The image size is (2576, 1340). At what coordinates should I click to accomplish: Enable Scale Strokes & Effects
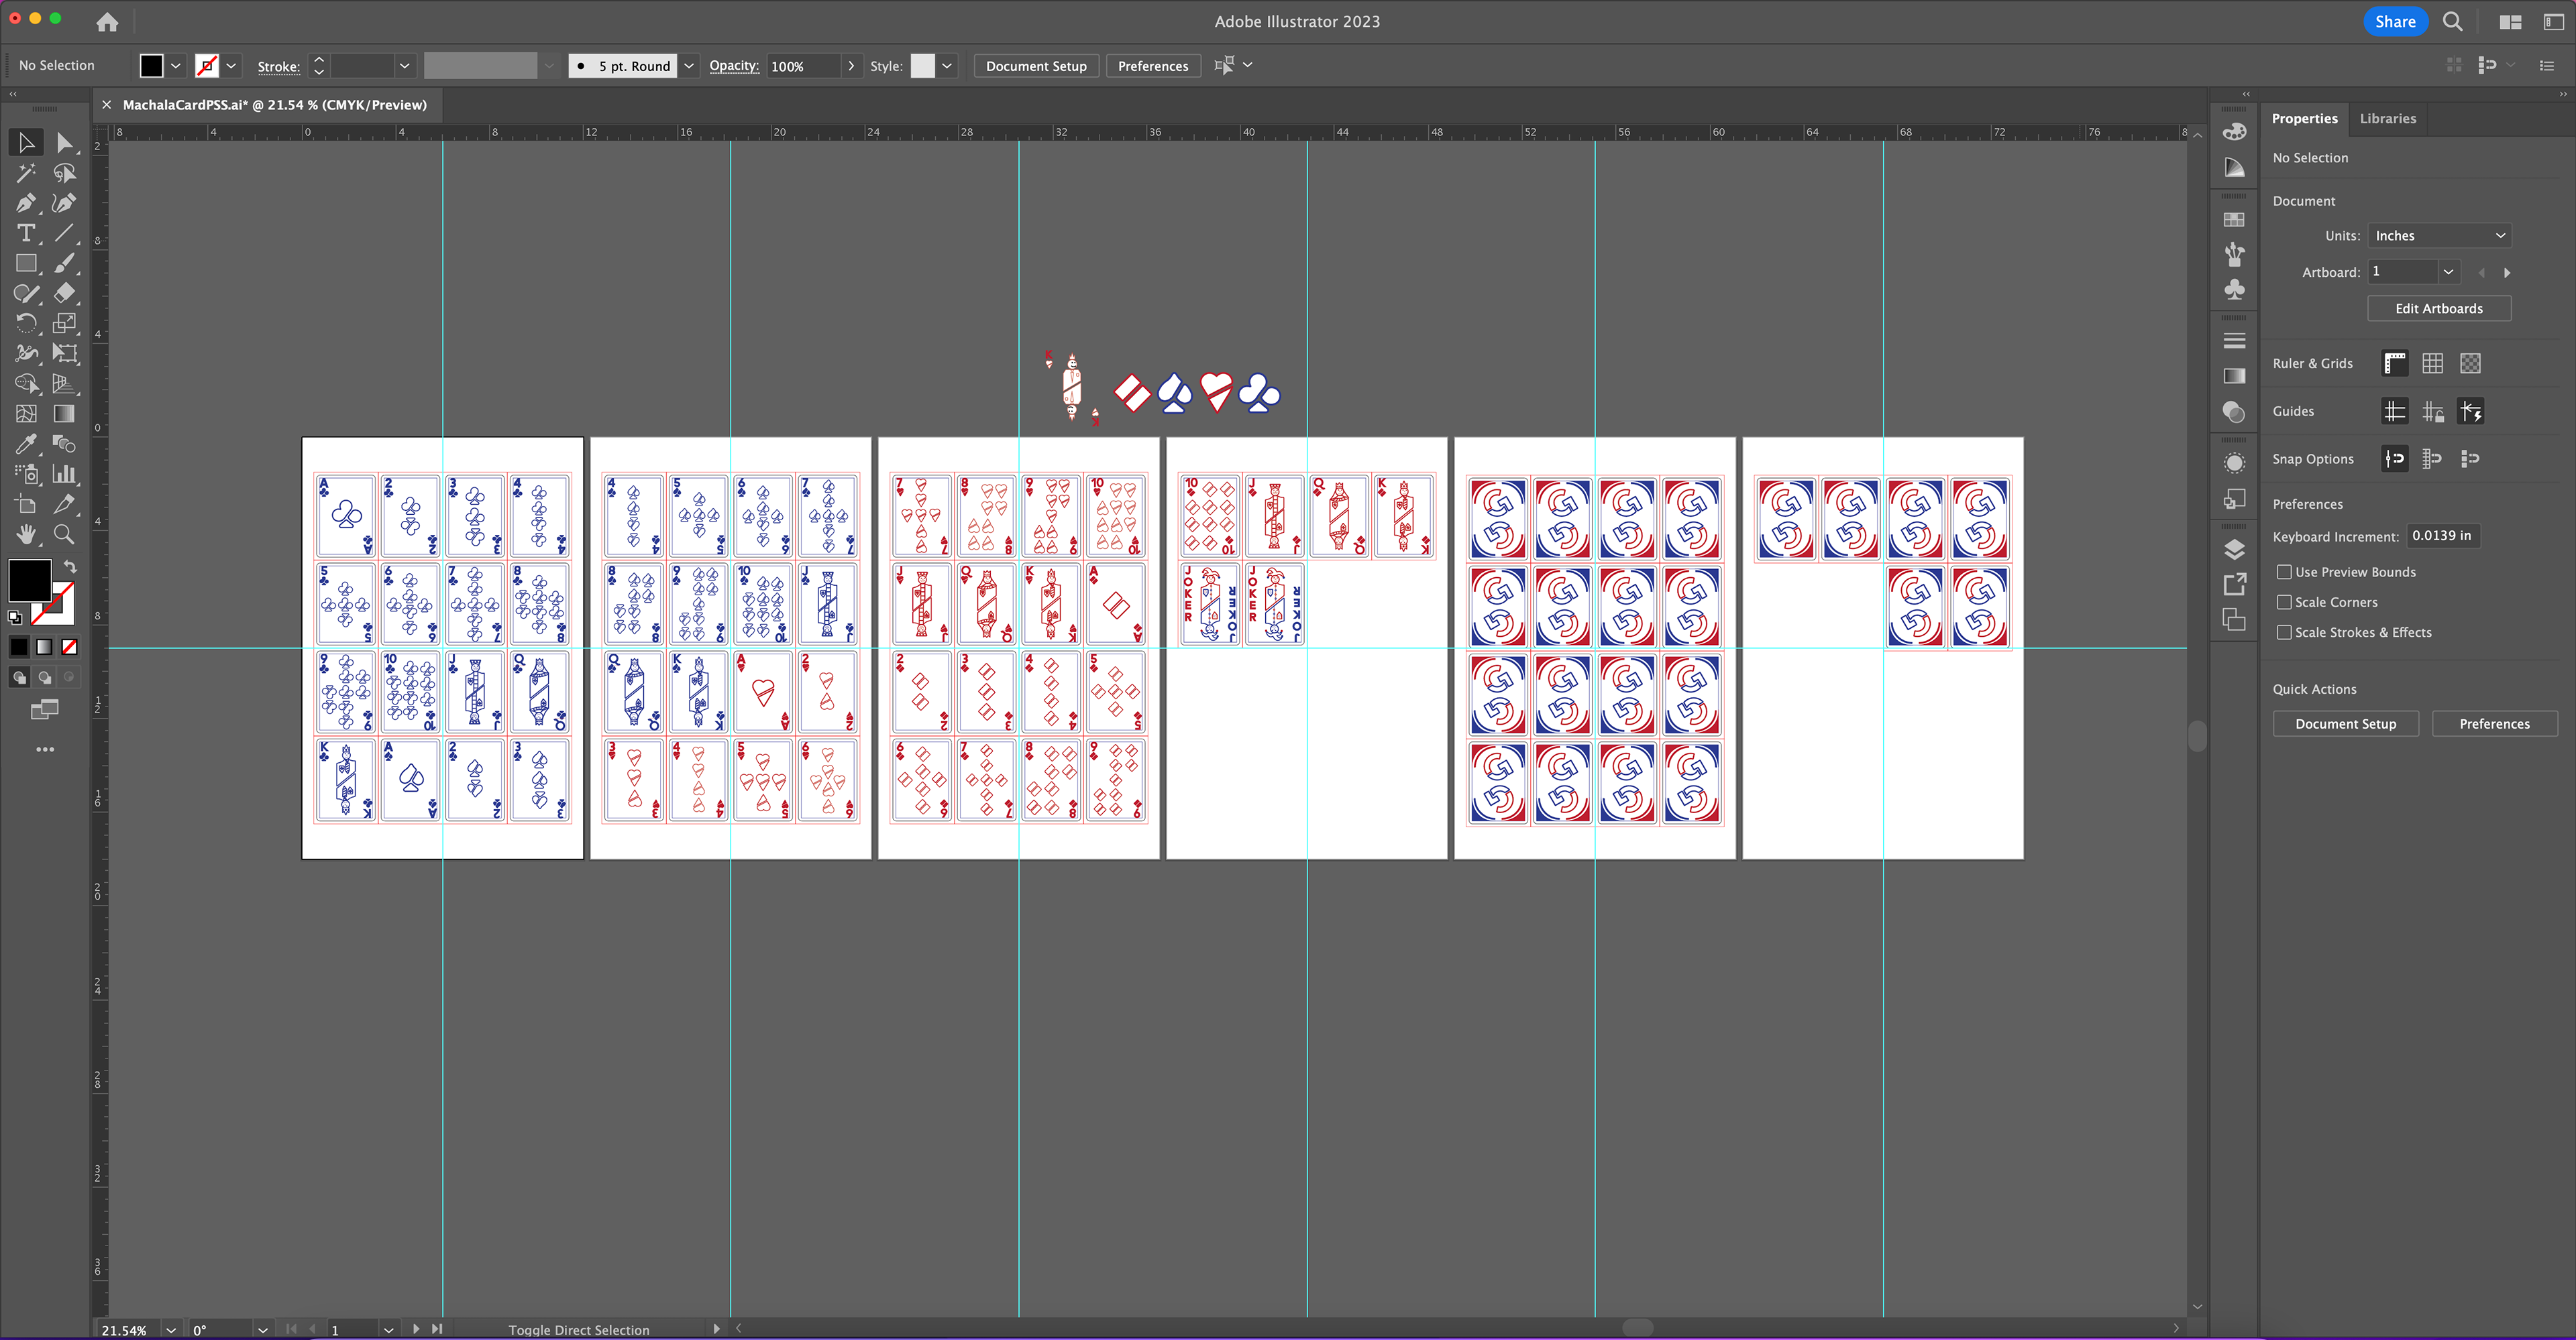pyautogui.click(x=2284, y=631)
